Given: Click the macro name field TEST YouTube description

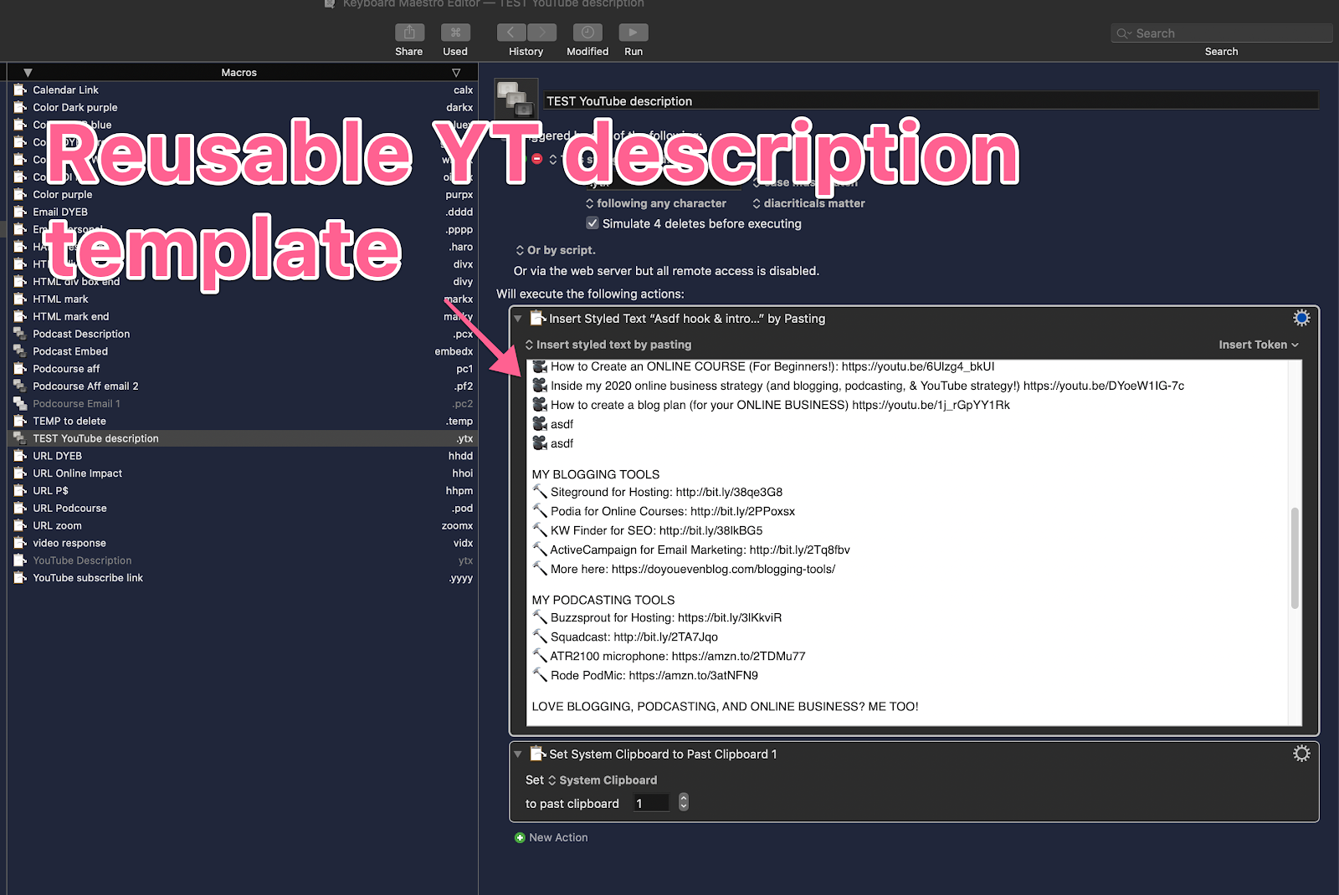Looking at the screenshot, I should 931,101.
